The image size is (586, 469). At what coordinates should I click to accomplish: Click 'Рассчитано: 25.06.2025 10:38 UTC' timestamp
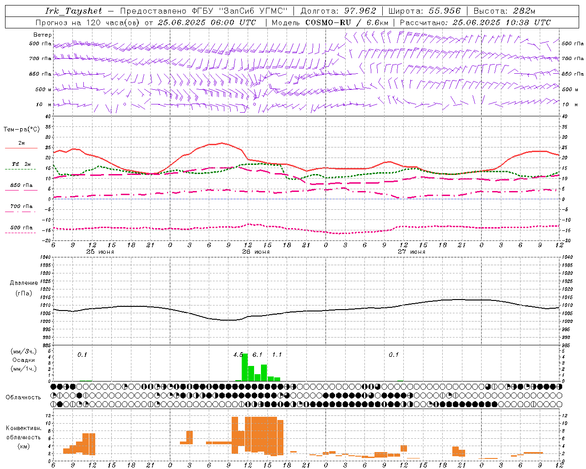coord(475,22)
